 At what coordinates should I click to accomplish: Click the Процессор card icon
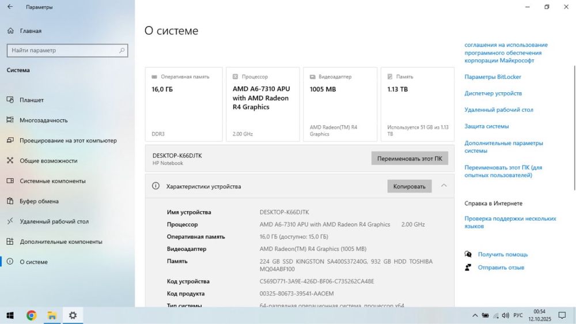235,77
